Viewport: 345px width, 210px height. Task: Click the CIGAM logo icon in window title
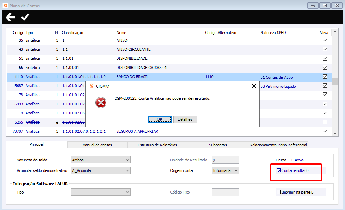(5, 6)
